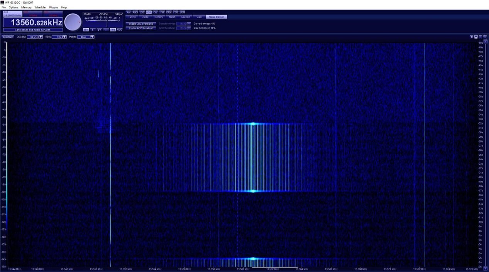Click the 13.560 MHz axis label
The height and width of the screenshot is (272, 489).
pyautogui.click(x=244, y=269)
